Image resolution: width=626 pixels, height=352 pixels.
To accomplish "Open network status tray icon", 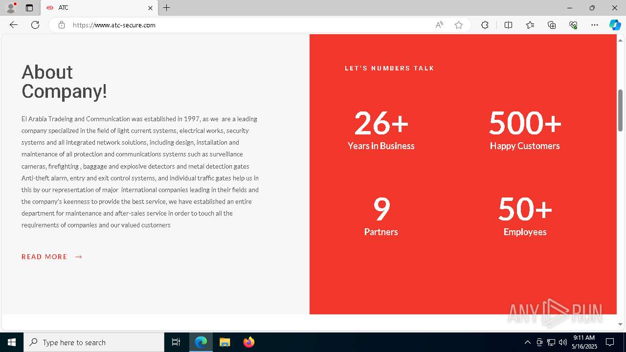I will point(551,342).
